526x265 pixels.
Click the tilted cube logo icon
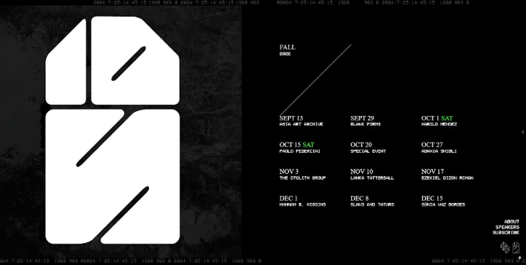pos(505,247)
